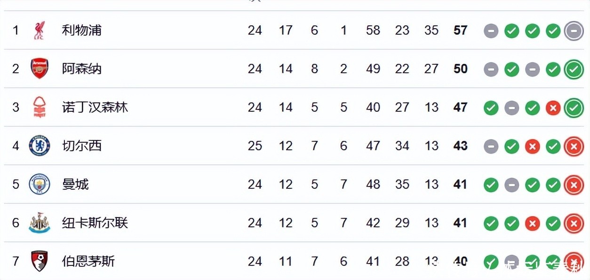This screenshot has height=280, width=590.
Task: Click the Manchester City club crest
Action: (x=40, y=184)
